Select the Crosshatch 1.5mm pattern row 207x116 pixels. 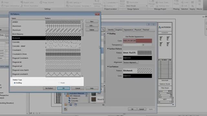tap(46, 54)
